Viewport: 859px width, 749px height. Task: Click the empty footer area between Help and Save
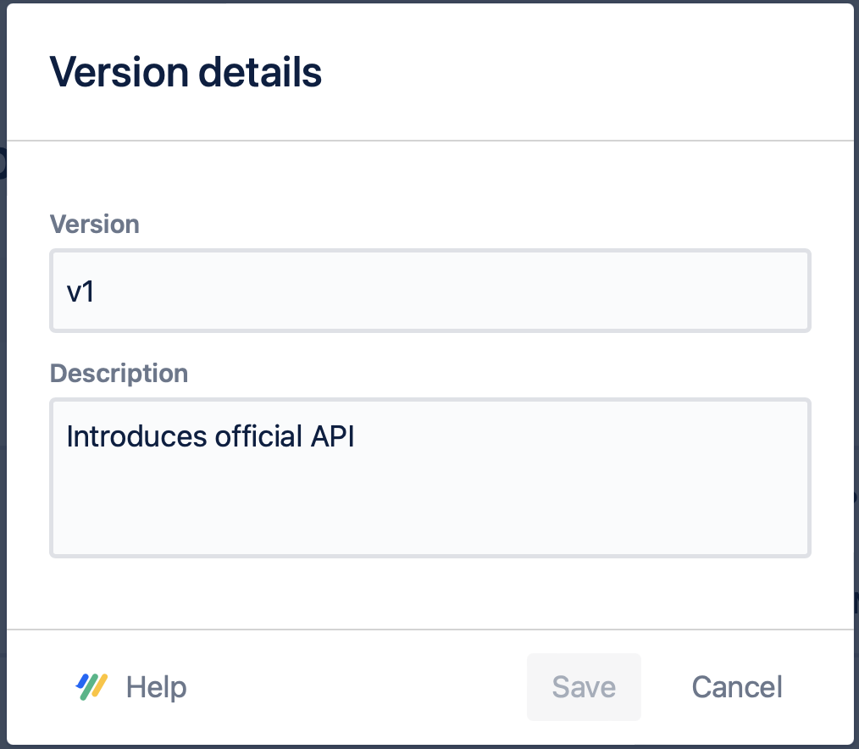(356, 686)
